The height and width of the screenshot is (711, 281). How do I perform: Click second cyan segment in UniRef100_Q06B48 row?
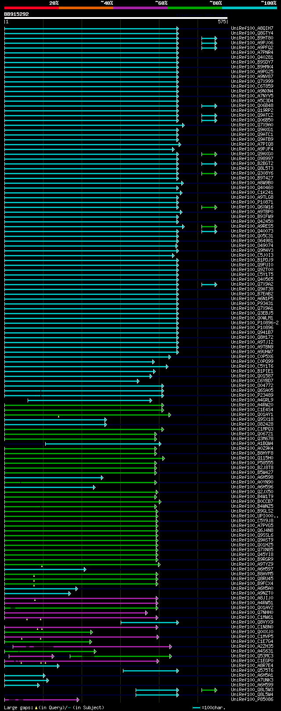point(209,106)
